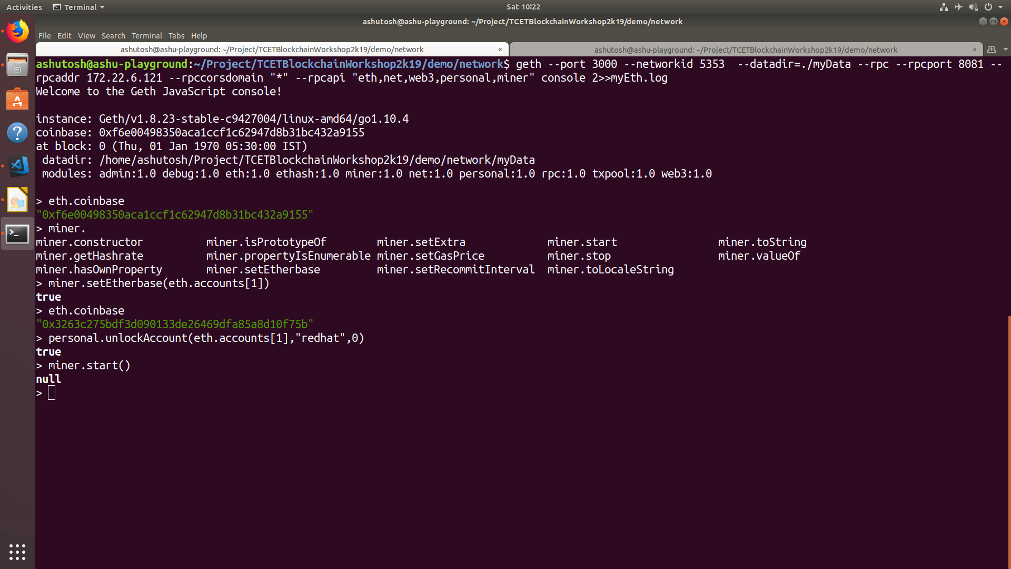Open the Search menu
The image size is (1011, 569).
113,36
